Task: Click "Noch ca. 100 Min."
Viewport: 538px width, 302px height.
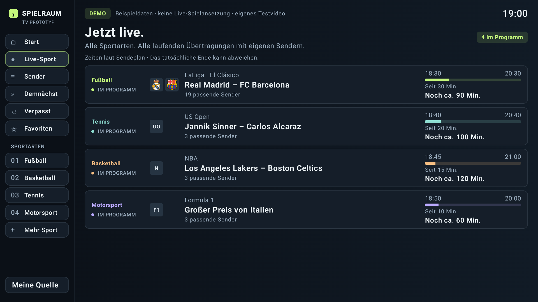Action: [x=455, y=137]
